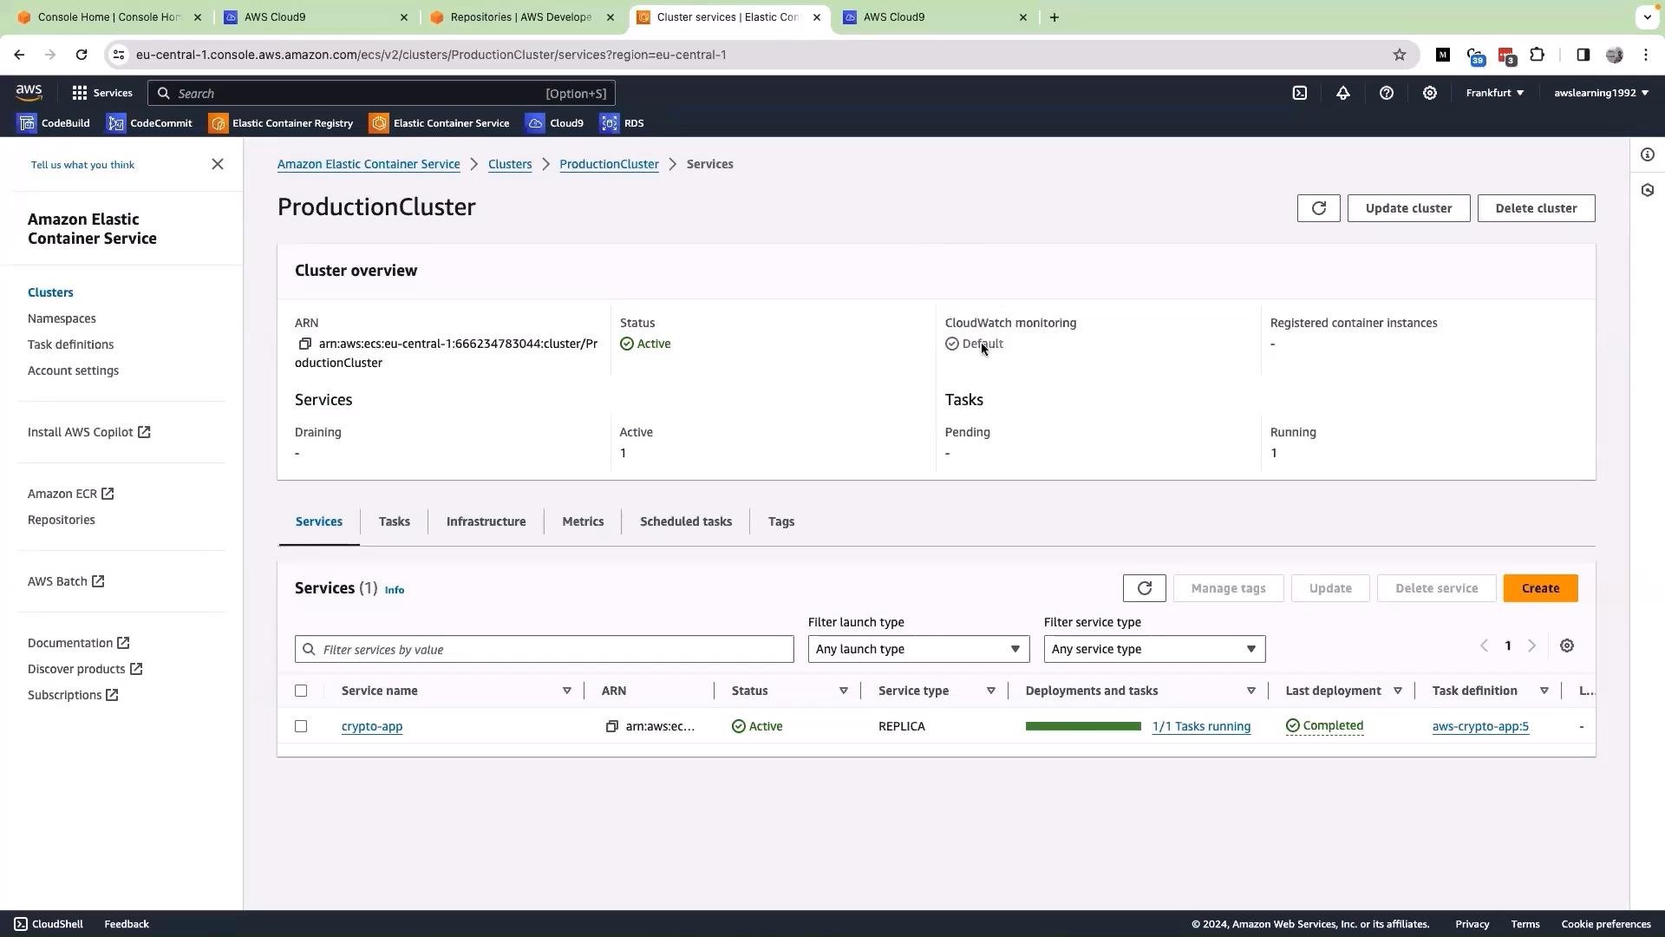This screenshot has height=937, width=1665.
Task: Open the Cloud9 favorites shortcut
Action: click(555, 123)
